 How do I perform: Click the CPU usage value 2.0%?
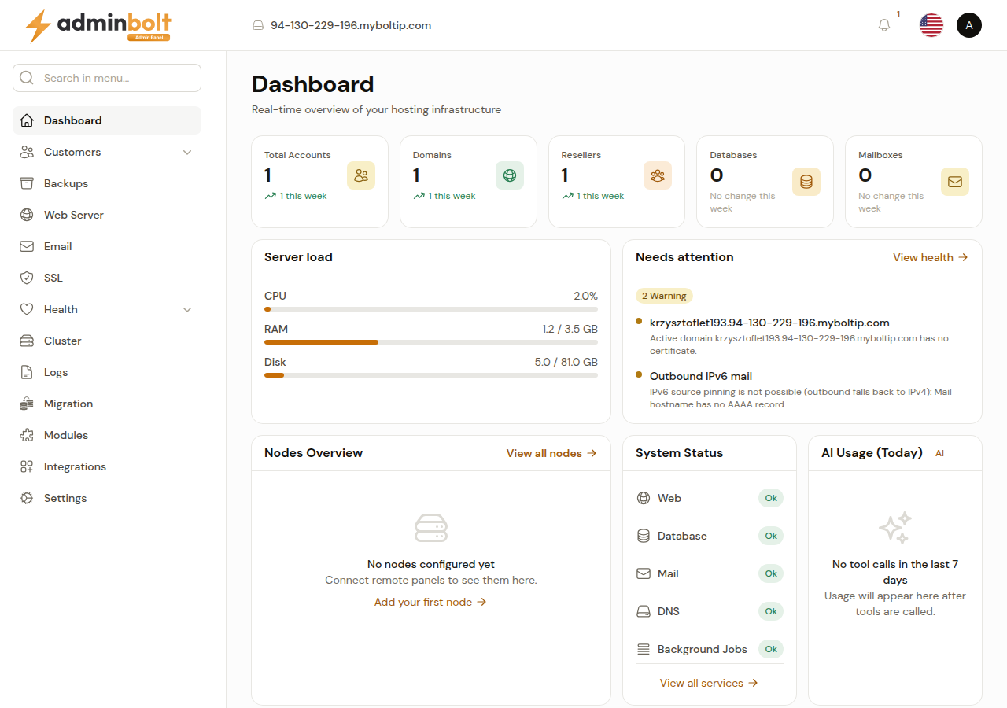coord(585,296)
